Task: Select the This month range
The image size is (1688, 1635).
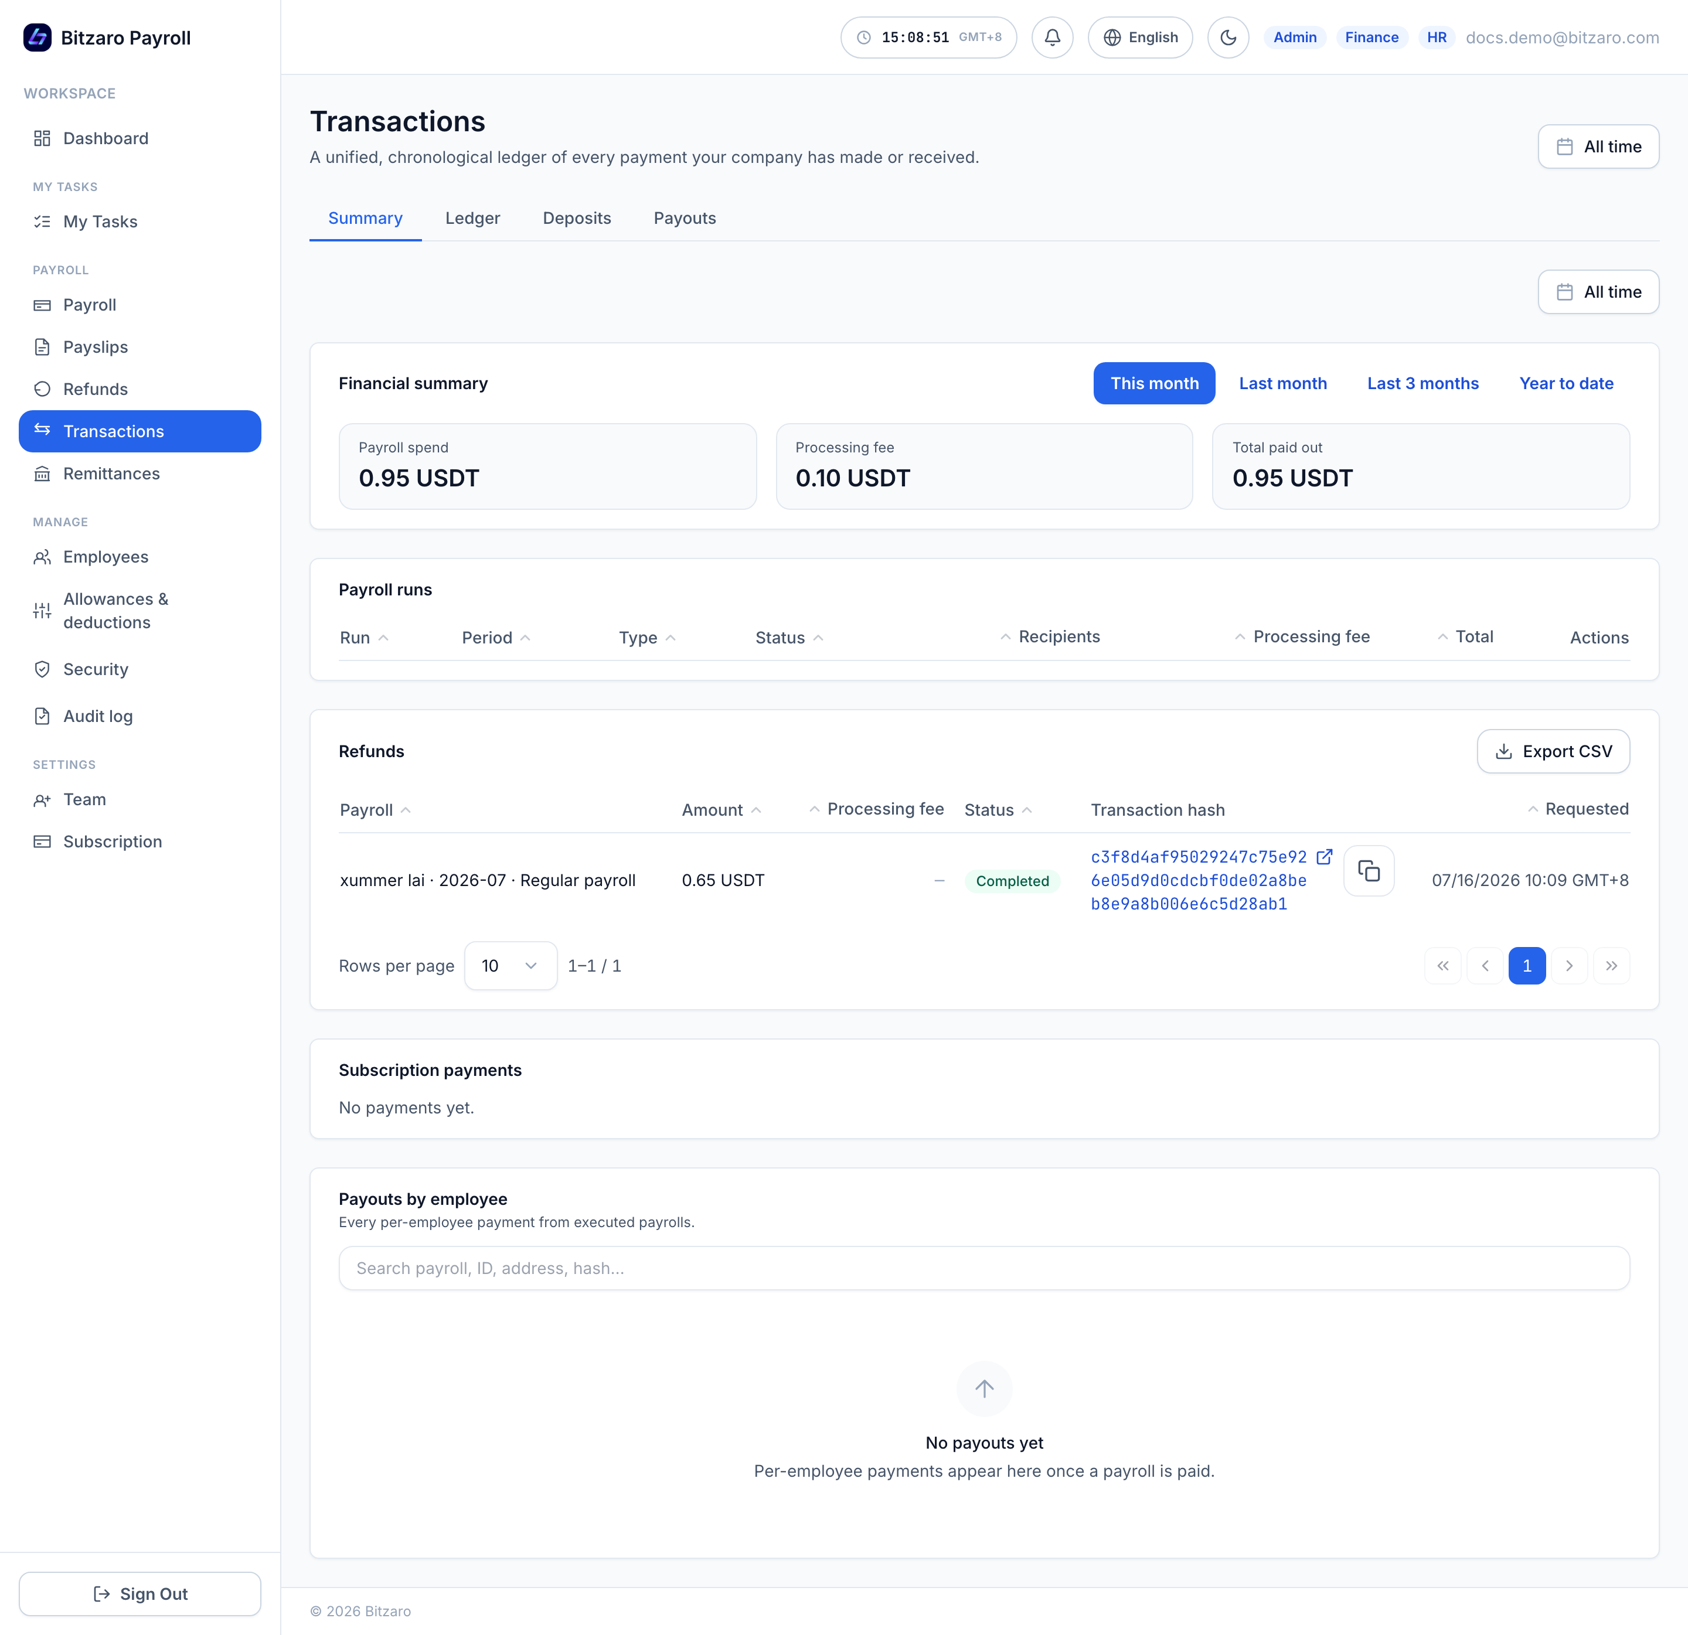Action: click(1154, 383)
